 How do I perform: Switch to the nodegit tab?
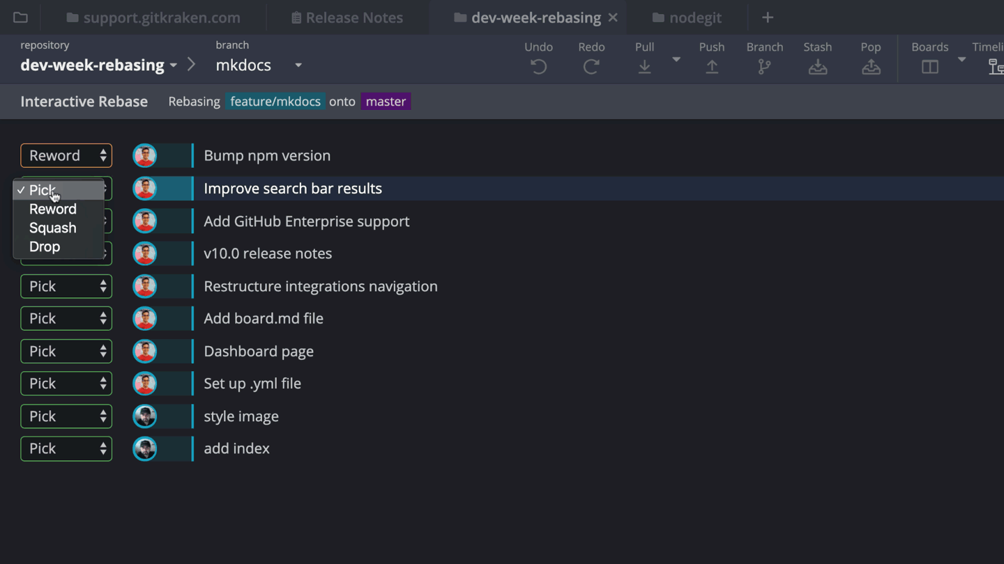point(687,17)
